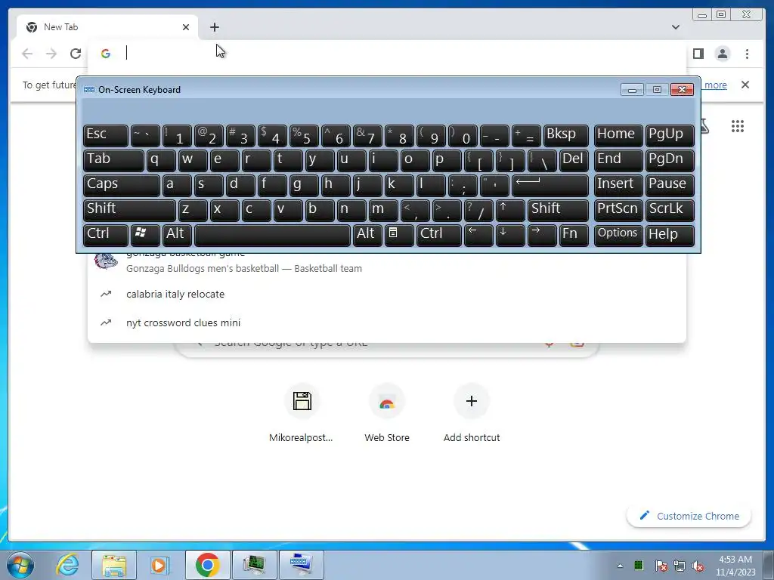Click the Google icon in address bar
774x580 pixels.
106,54
